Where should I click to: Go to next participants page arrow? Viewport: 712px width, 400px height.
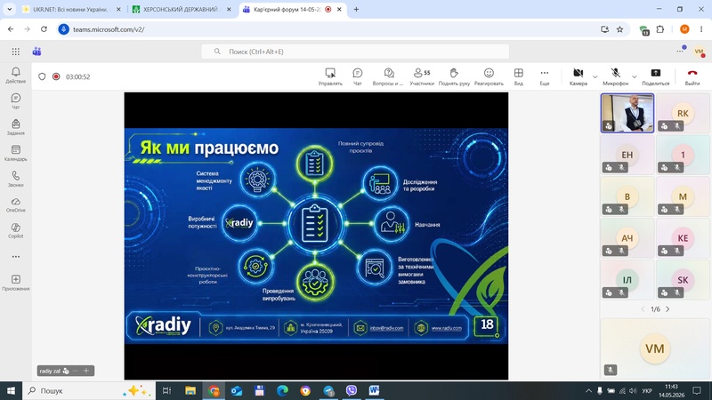[667, 308]
